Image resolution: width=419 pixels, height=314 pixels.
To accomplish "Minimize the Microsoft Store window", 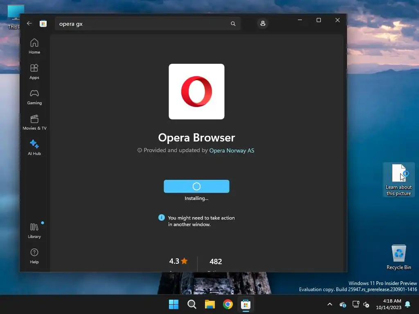I will (300, 20).
